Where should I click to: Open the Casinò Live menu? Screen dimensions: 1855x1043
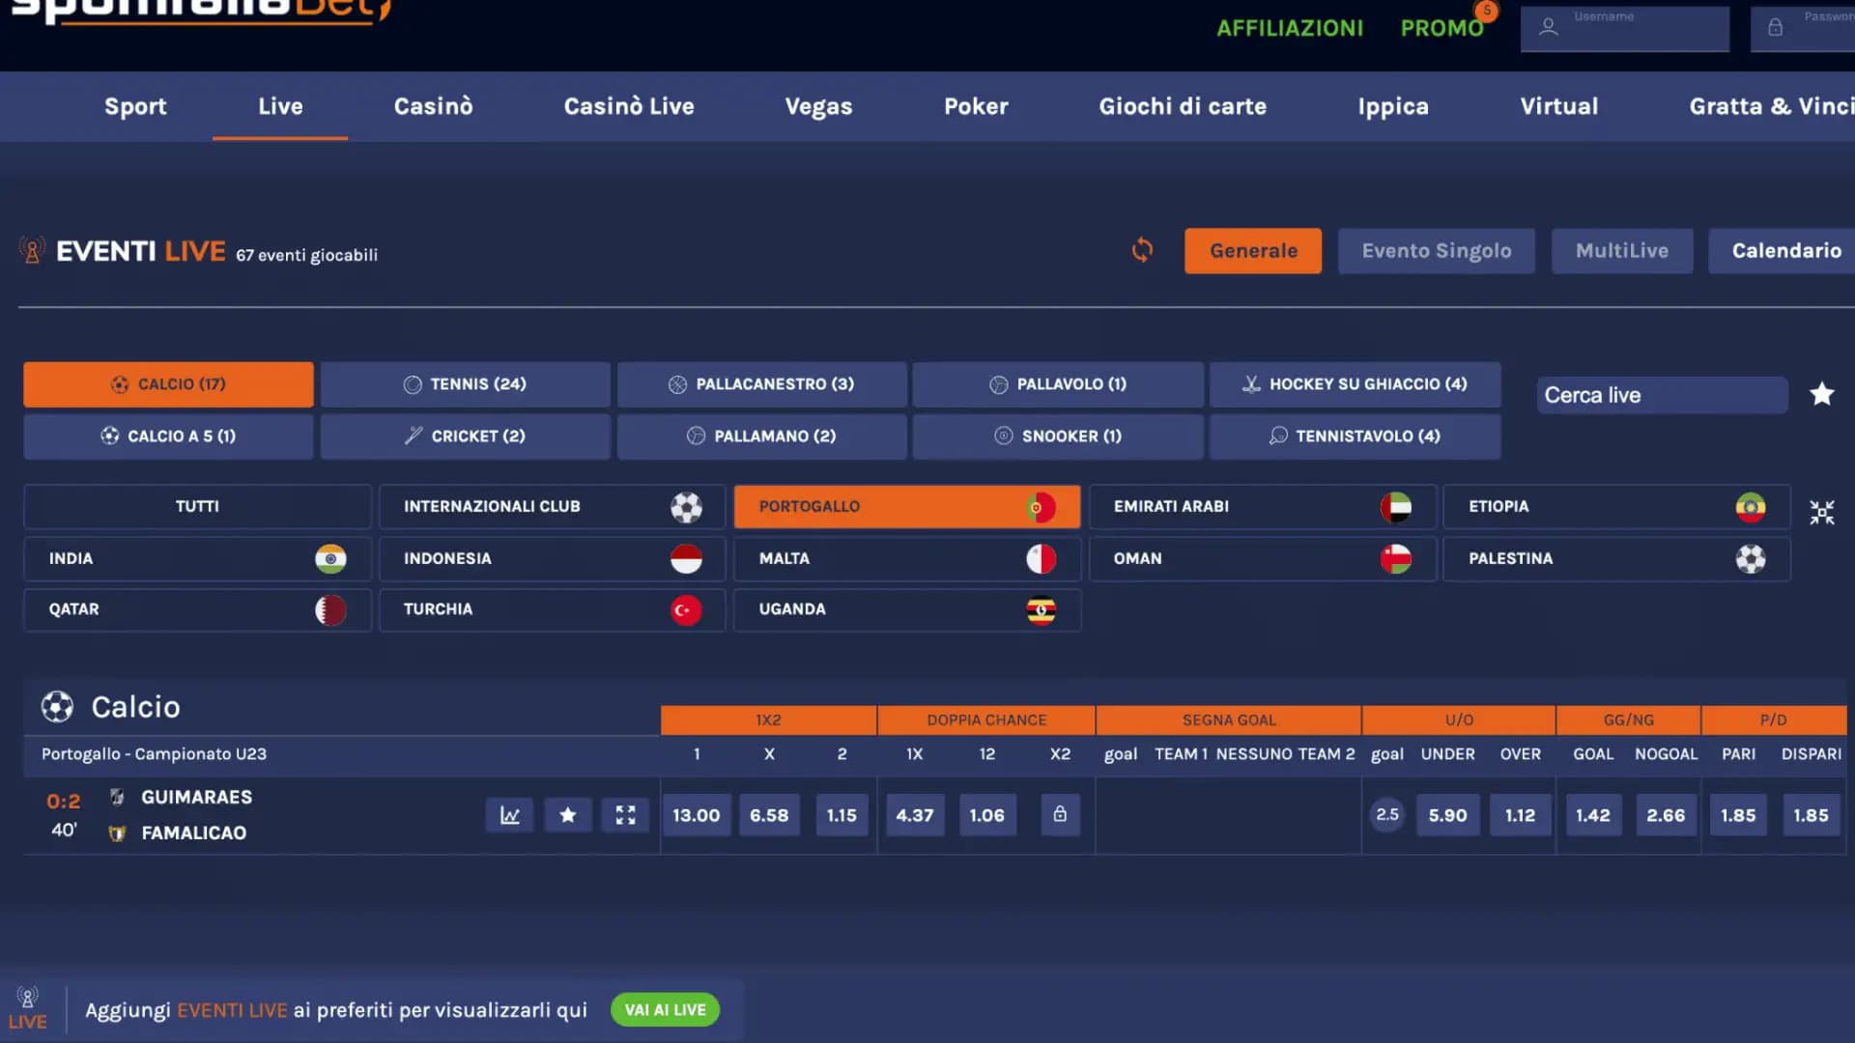point(629,106)
